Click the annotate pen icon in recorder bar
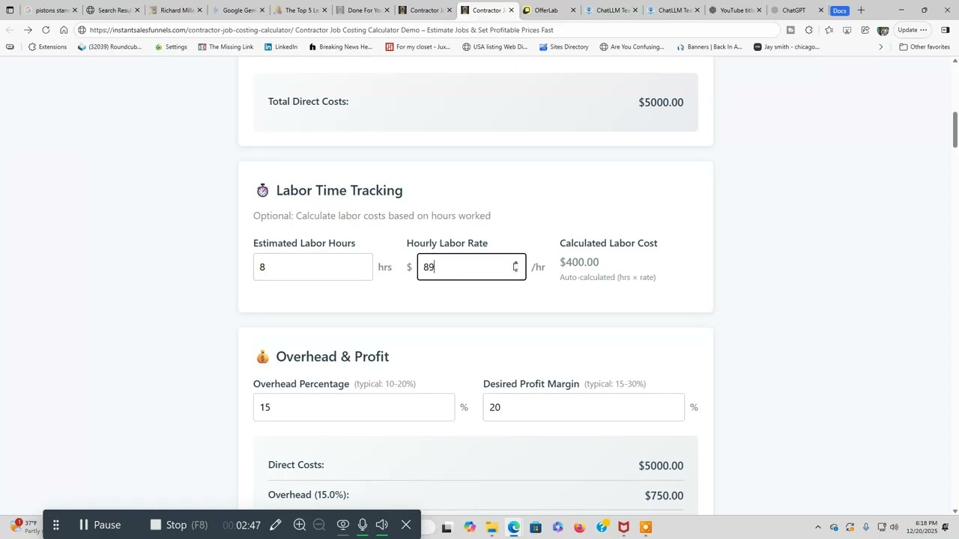The image size is (959, 539). click(276, 525)
